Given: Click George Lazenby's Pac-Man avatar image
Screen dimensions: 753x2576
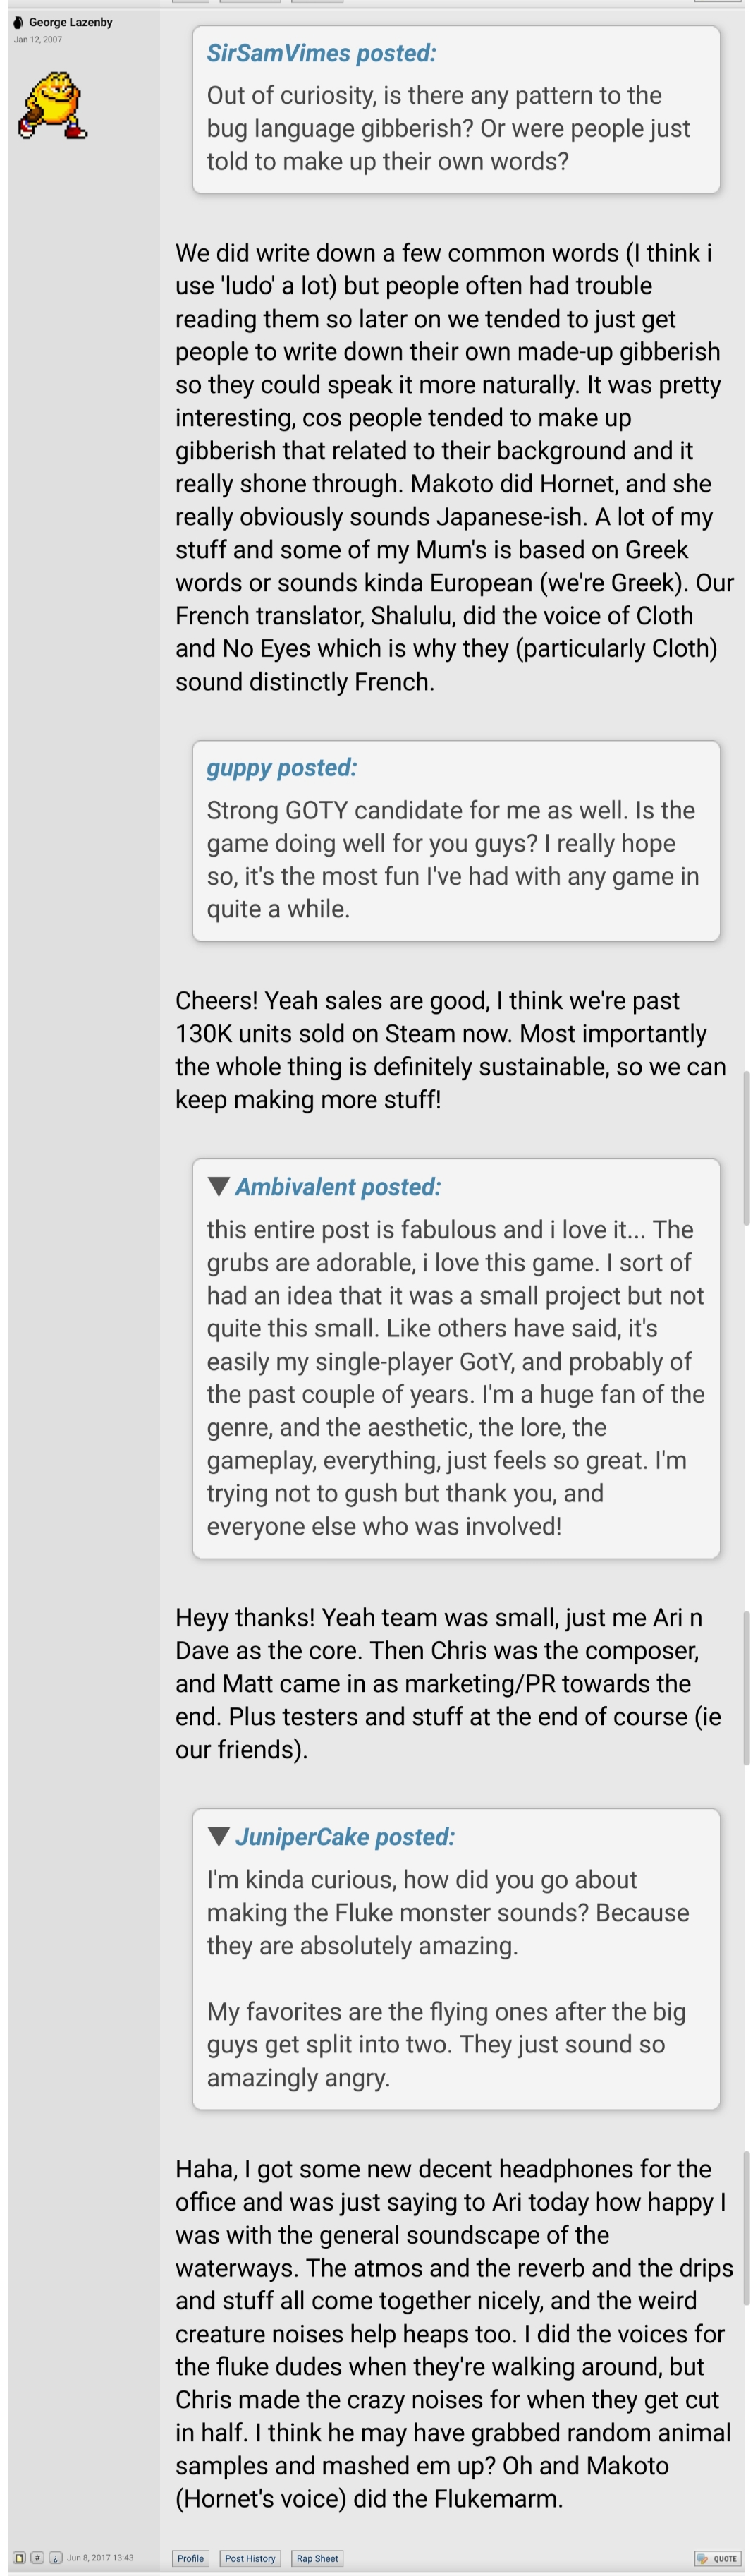Looking at the screenshot, I should [53, 104].
